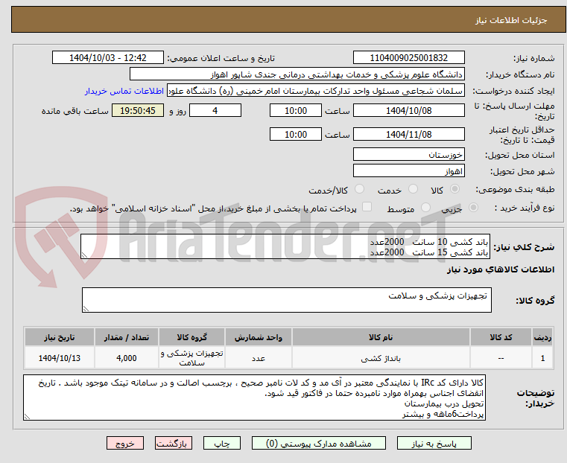Click the تعداد / مقدار column header

coord(126,337)
